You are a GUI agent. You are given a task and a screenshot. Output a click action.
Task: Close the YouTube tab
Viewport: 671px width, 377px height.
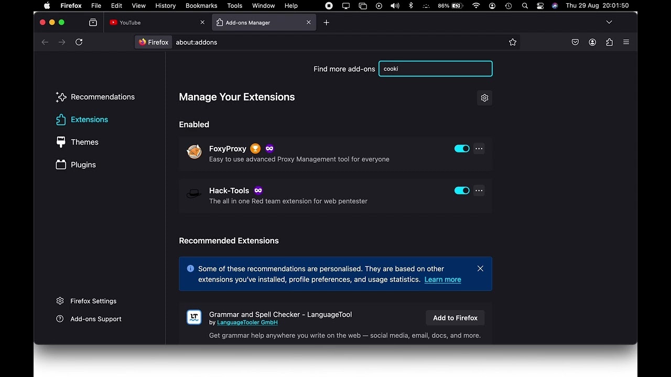tap(202, 23)
